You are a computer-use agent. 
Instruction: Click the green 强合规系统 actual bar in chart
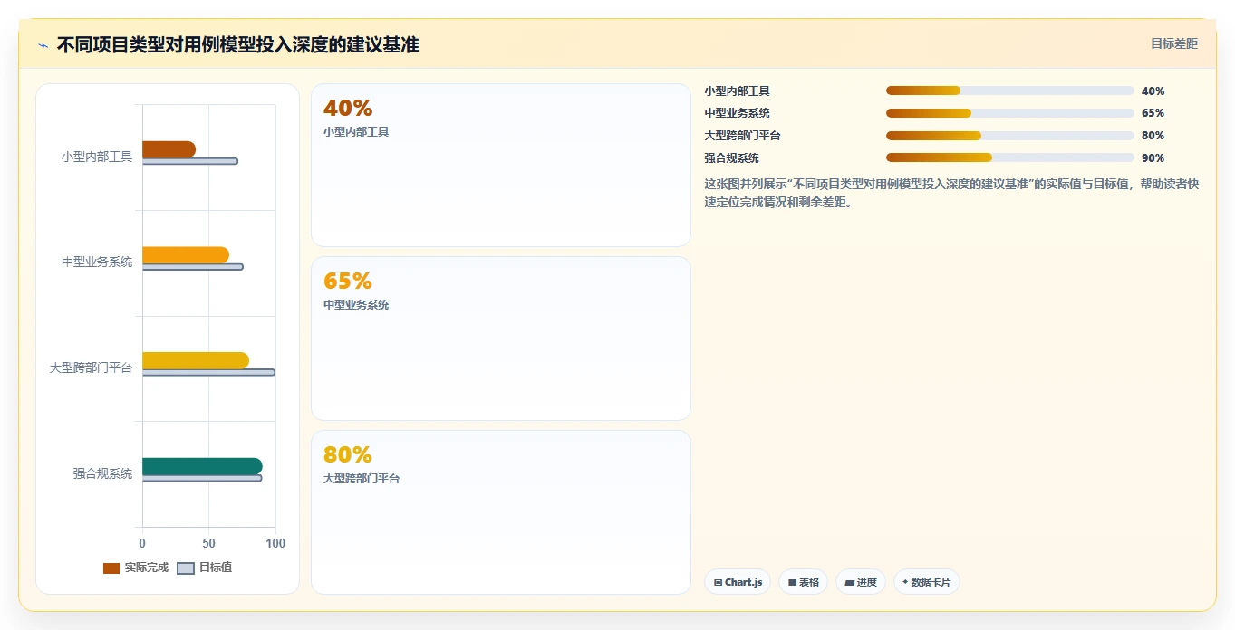click(x=202, y=466)
